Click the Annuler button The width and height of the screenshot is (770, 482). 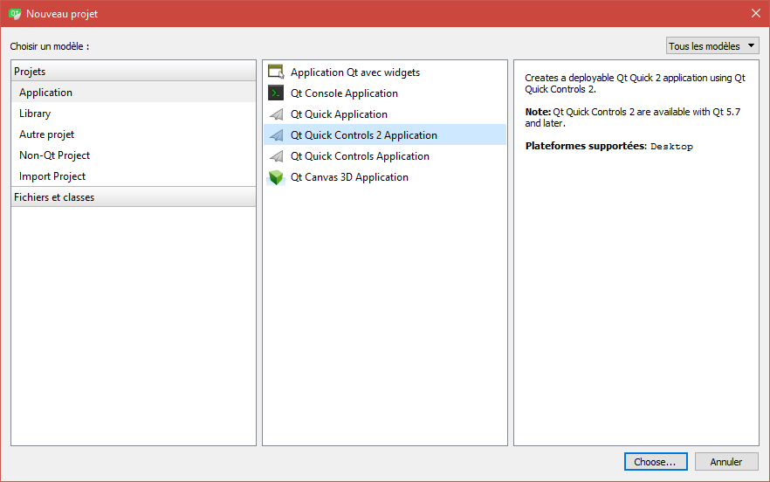coord(726,462)
